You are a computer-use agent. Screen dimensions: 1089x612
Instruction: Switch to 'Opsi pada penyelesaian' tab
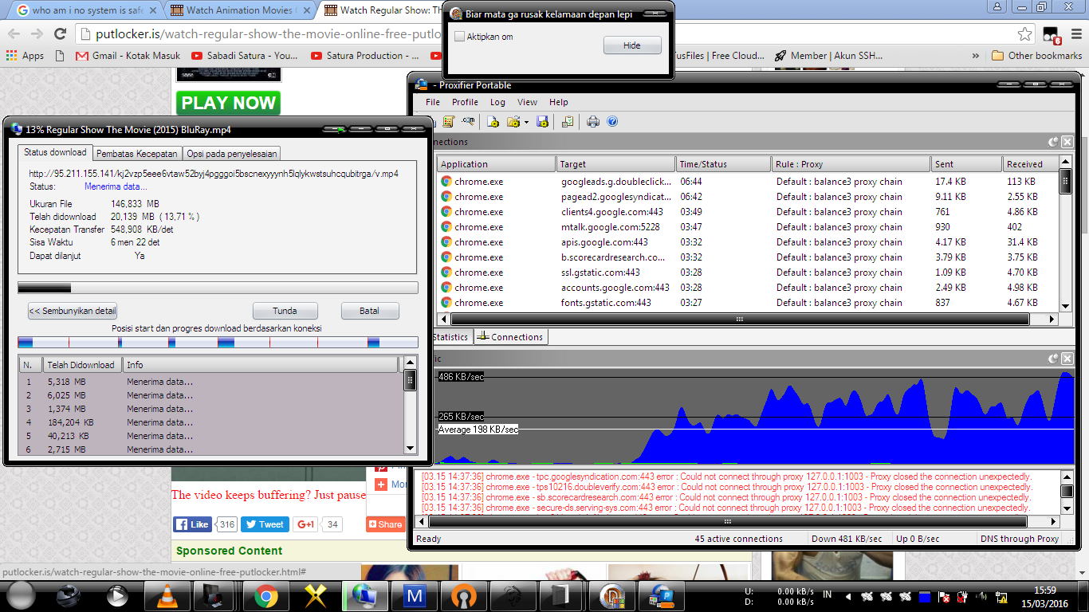[x=232, y=153]
